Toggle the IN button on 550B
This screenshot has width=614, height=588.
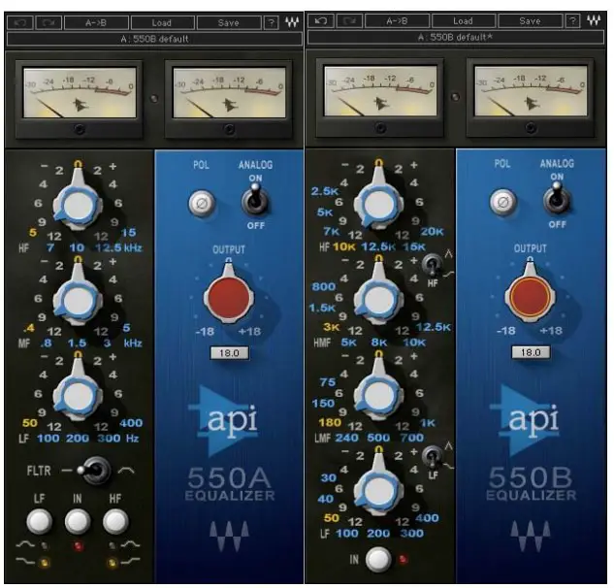coord(378,560)
